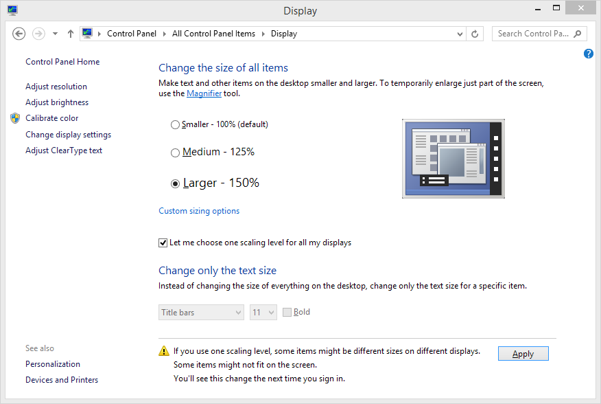The image size is (601, 404).
Task: Click the Forward navigation arrow
Action: point(38,34)
